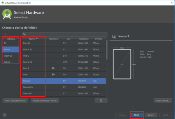
Task: Click the Clone Device button
Action: (x=163, y=101)
